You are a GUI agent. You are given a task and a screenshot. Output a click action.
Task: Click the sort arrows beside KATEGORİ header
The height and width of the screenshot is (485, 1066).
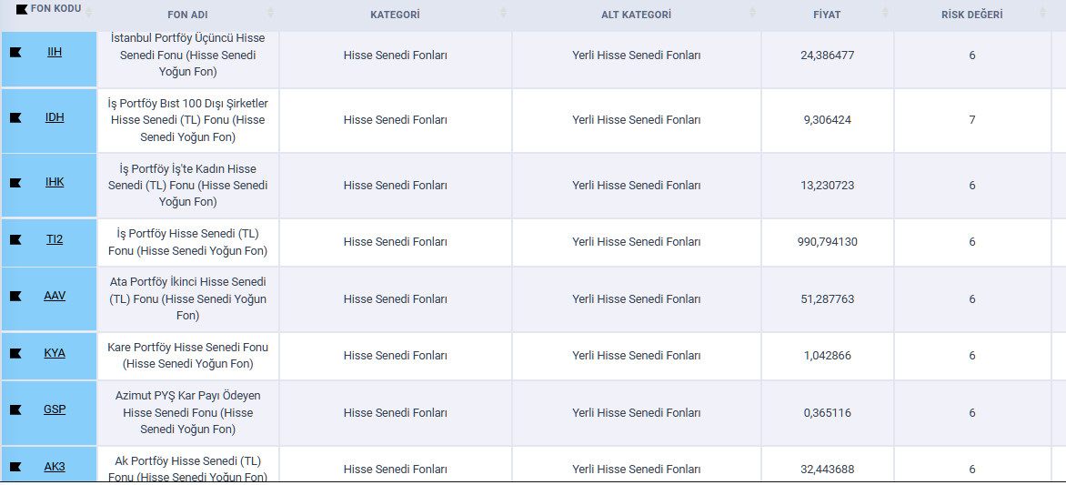[x=504, y=14]
